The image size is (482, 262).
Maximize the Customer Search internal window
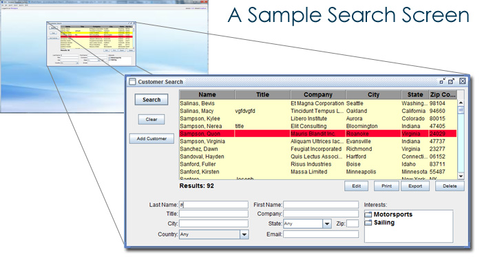click(451, 81)
